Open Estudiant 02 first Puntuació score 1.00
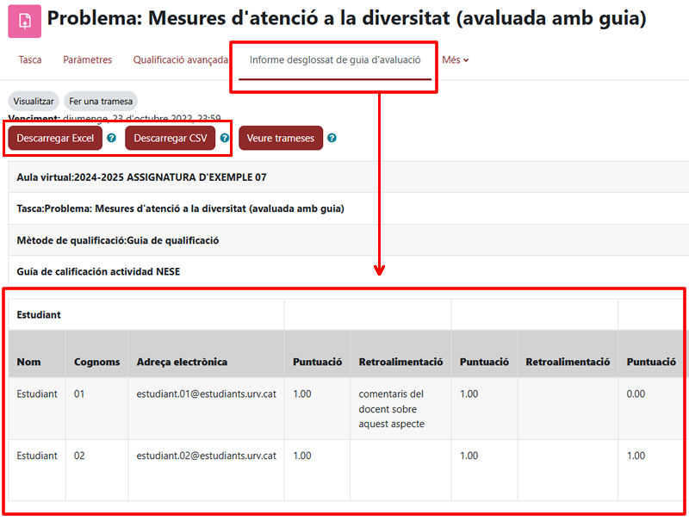Screen dimensions: 689x521 (x=301, y=456)
